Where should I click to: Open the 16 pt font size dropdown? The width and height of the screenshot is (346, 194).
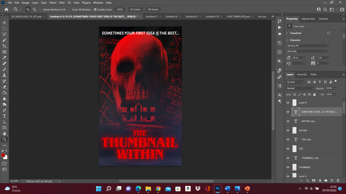[x=304, y=58]
